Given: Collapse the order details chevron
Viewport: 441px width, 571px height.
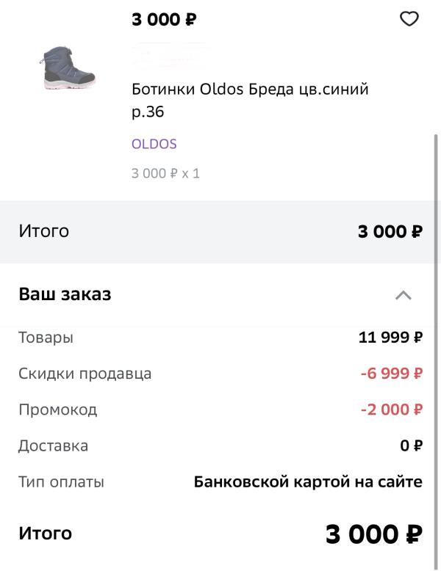Looking at the screenshot, I should [404, 296].
